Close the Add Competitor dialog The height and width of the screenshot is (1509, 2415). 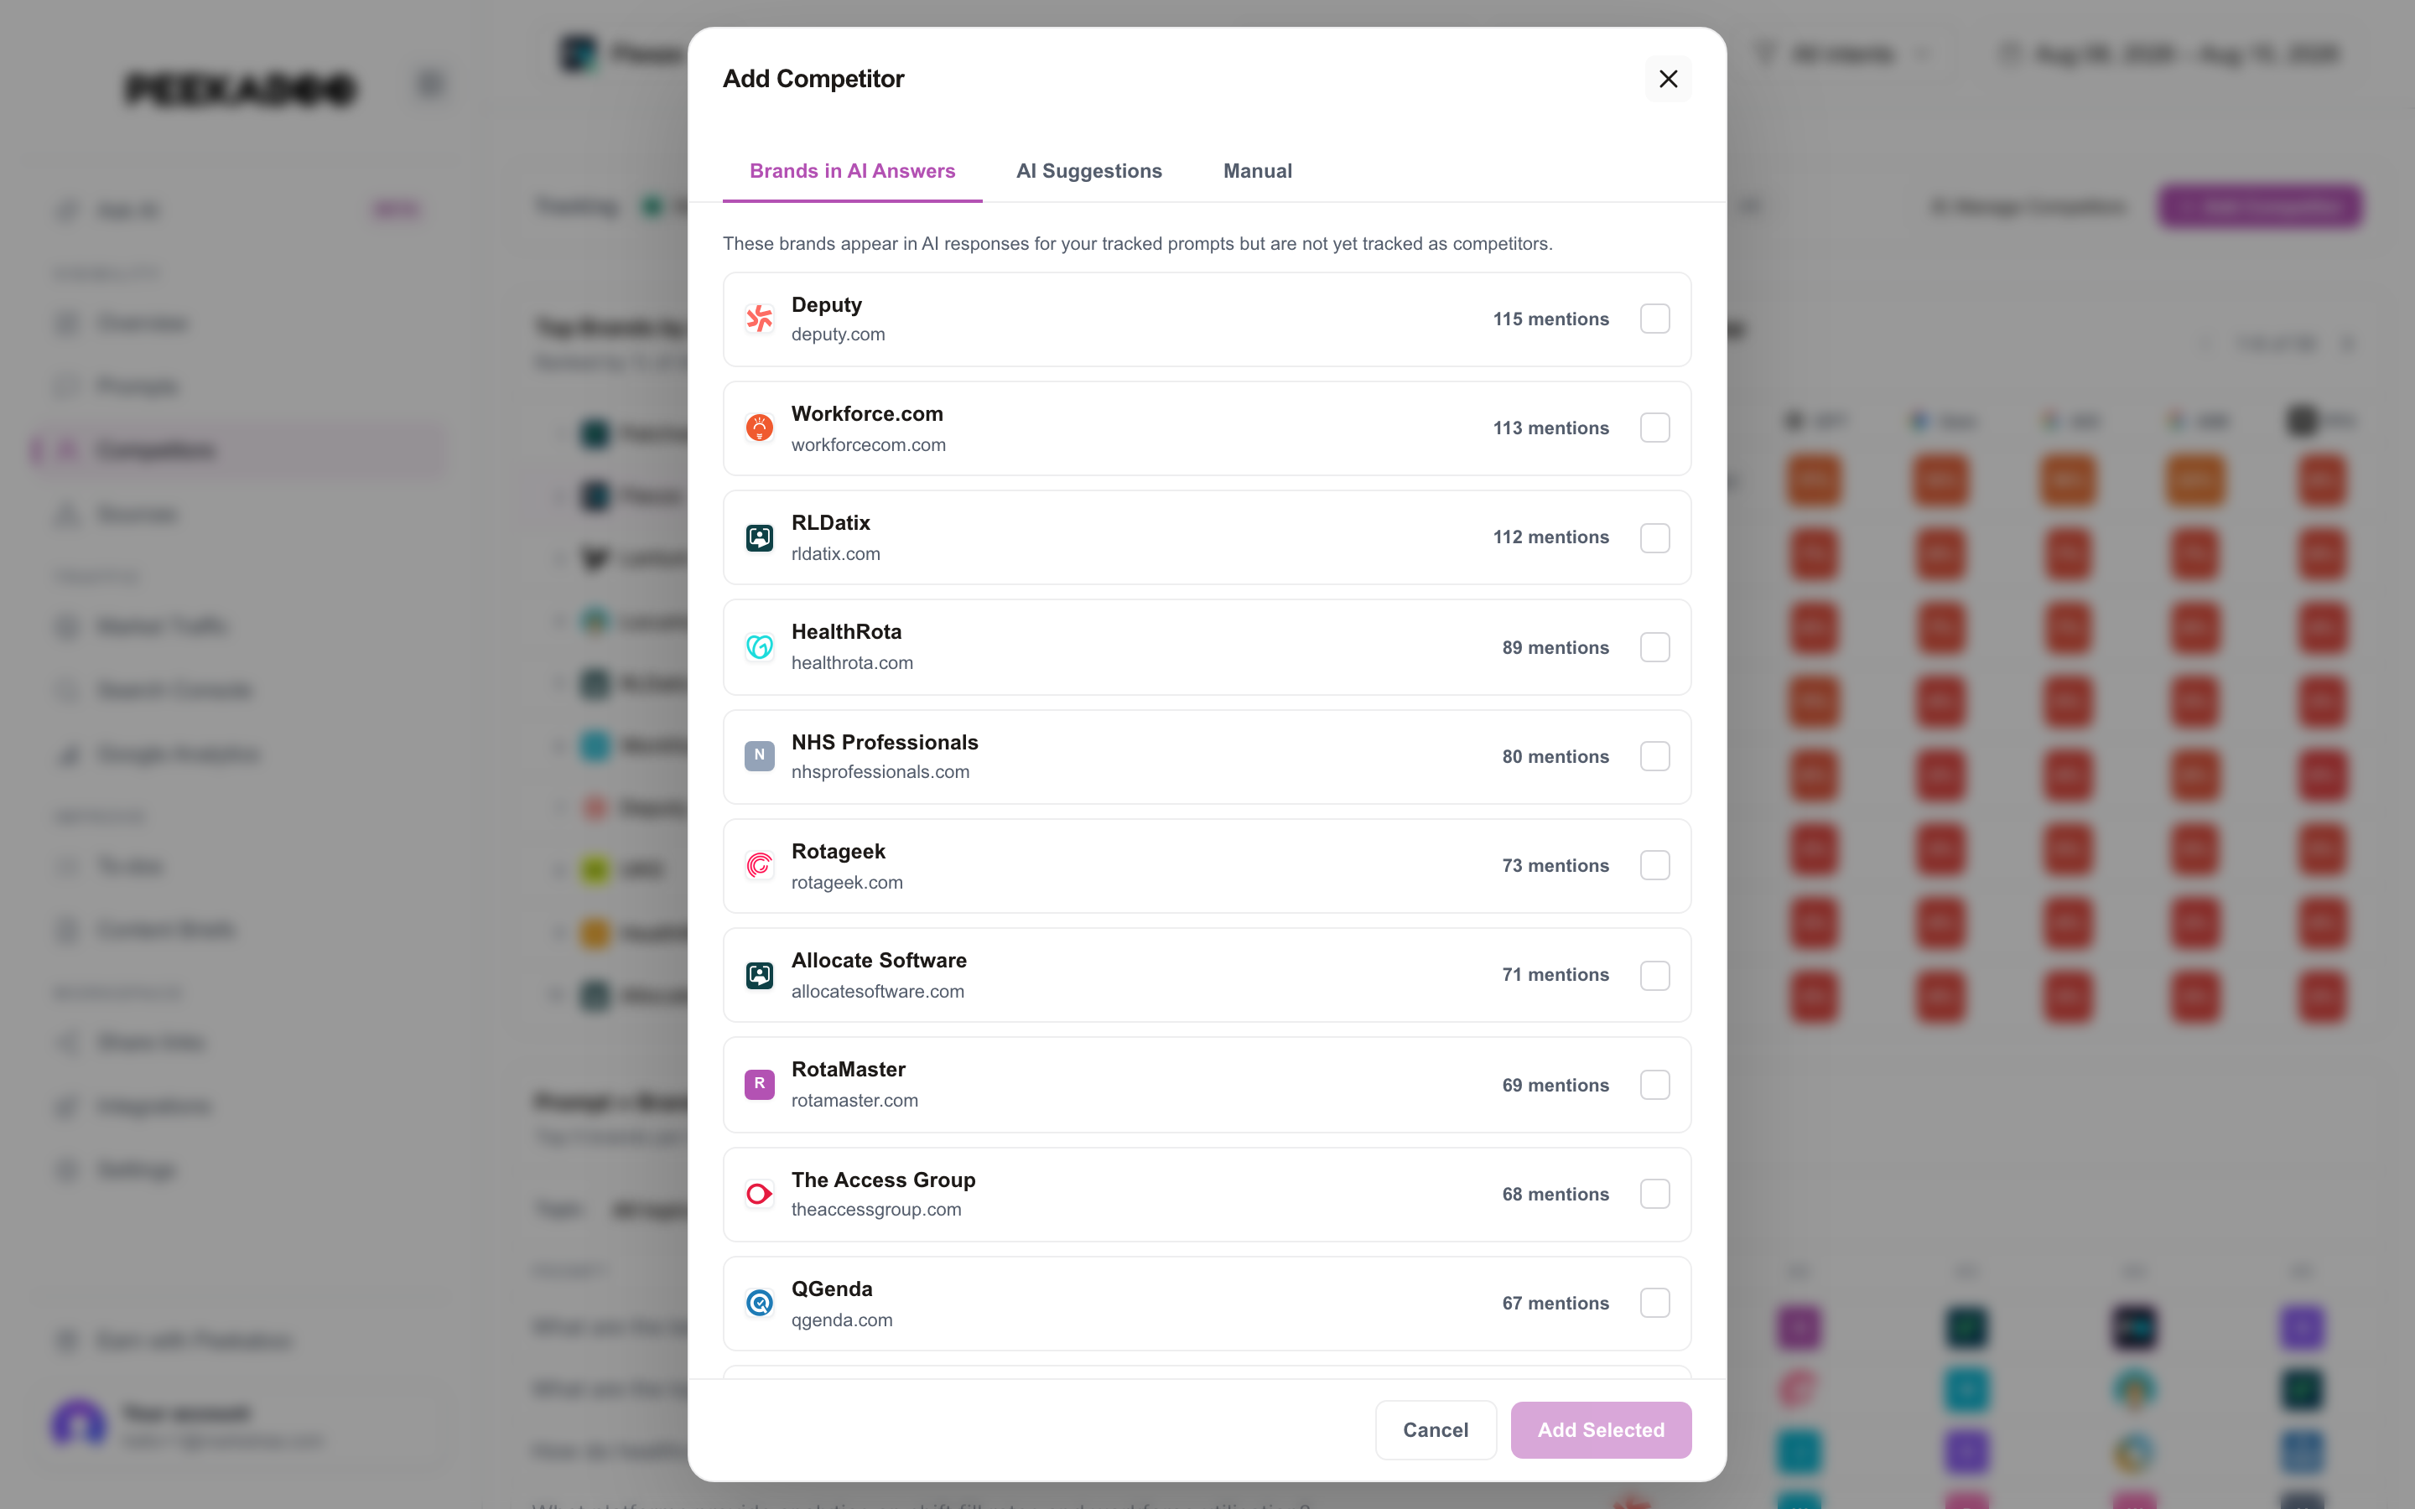point(1668,79)
